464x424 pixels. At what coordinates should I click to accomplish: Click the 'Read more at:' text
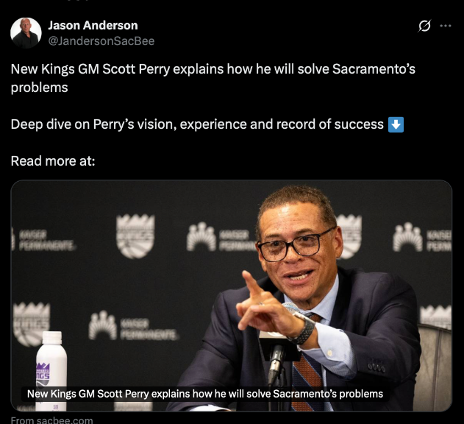[x=52, y=160]
